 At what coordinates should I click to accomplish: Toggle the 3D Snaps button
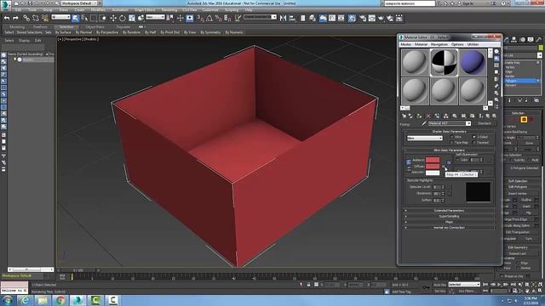pyautogui.click(x=201, y=18)
